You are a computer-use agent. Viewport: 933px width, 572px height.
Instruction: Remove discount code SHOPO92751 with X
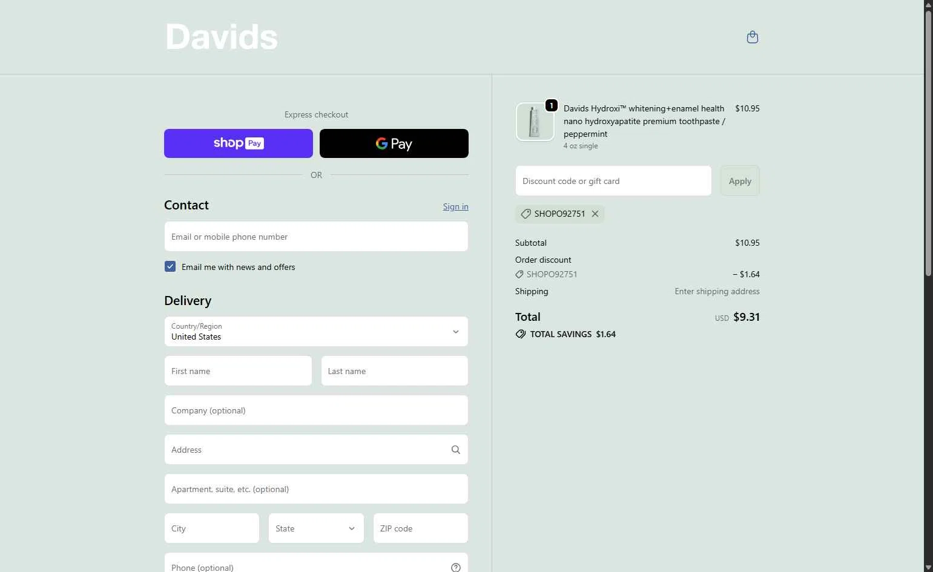point(595,214)
